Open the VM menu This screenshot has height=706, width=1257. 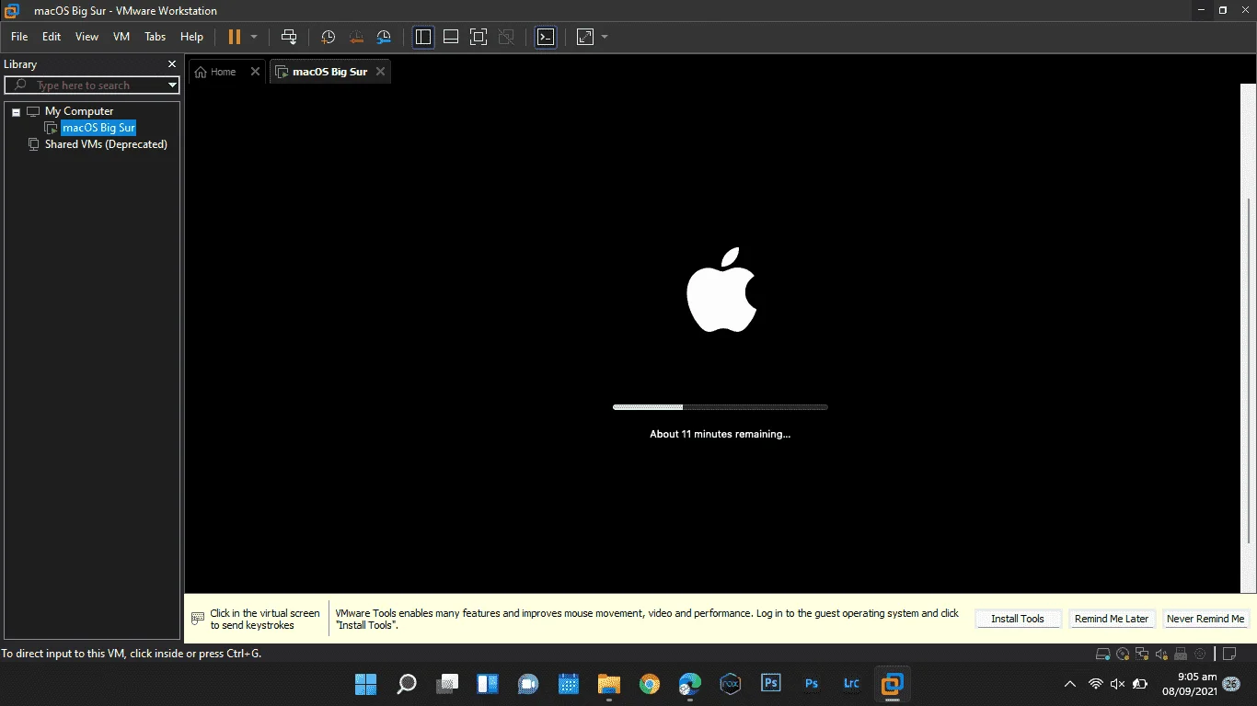tap(121, 37)
